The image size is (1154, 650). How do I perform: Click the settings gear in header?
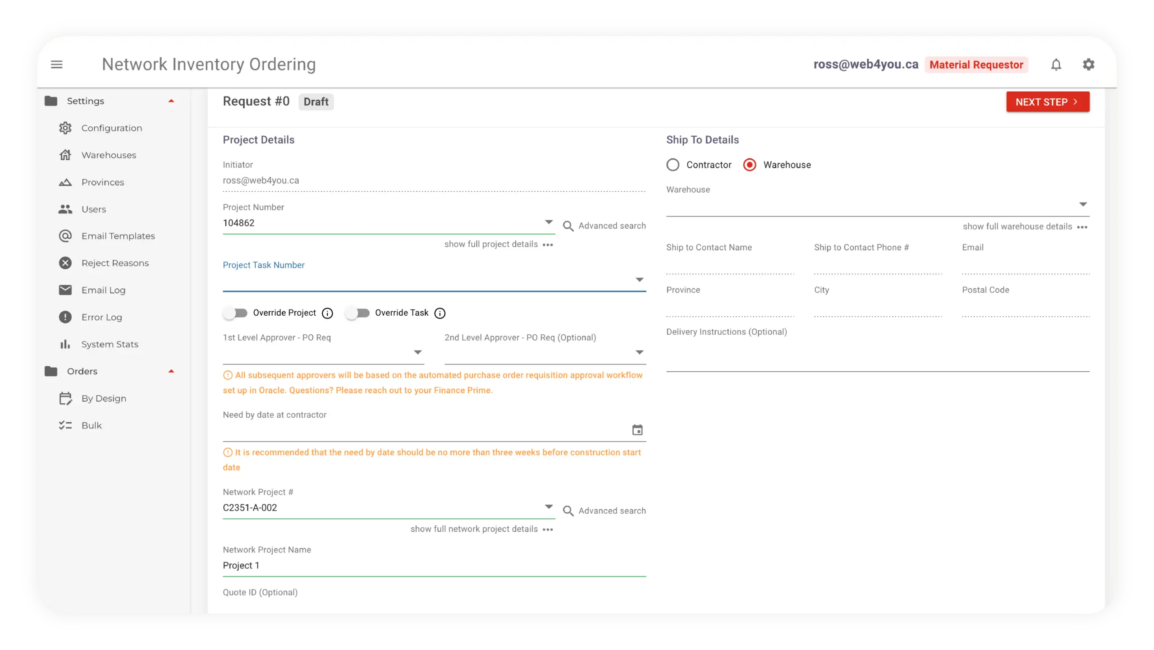(1088, 65)
